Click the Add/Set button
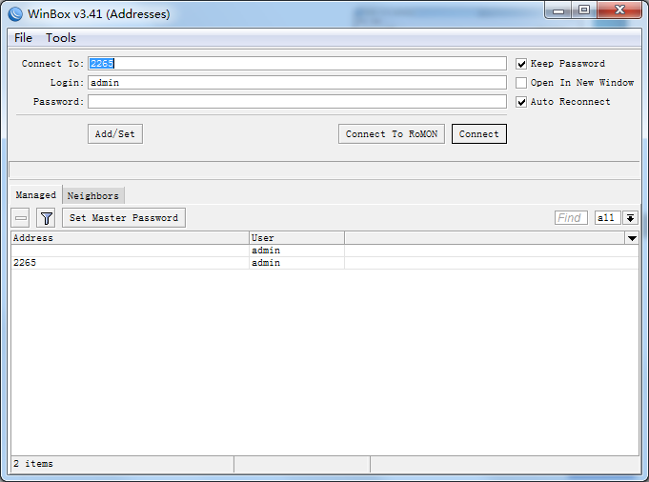Image resolution: width=649 pixels, height=482 pixels. pyautogui.click(x=114, y=134)
